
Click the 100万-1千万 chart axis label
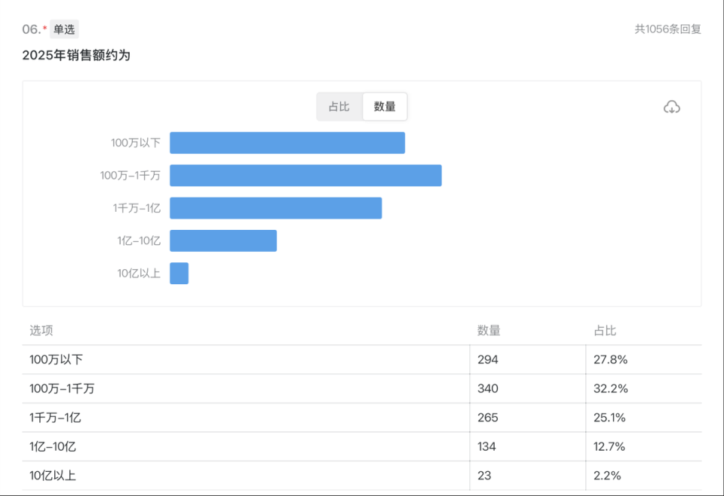pos(130,175)
